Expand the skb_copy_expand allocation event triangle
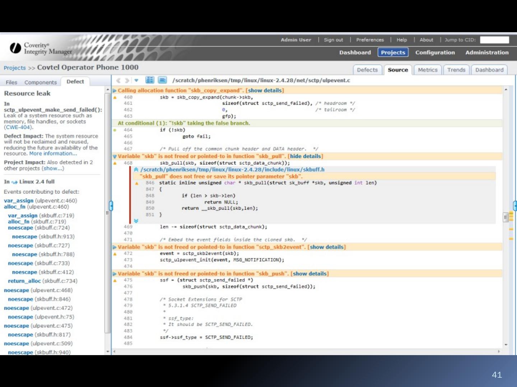The width and height of the screenshot is (517, 387). (x=115, y=91)
